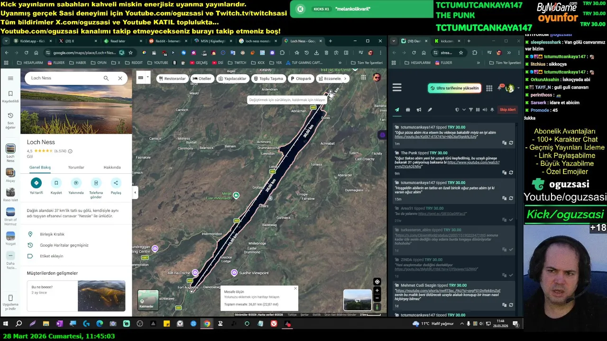Viewport: 607px width, 341px height.
Task: Show more category chips with right arrow
Action: pyautogui.click(x=345, y=79)
